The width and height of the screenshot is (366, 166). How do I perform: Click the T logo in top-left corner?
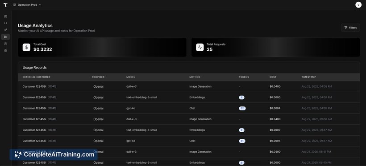coord(5,5)
